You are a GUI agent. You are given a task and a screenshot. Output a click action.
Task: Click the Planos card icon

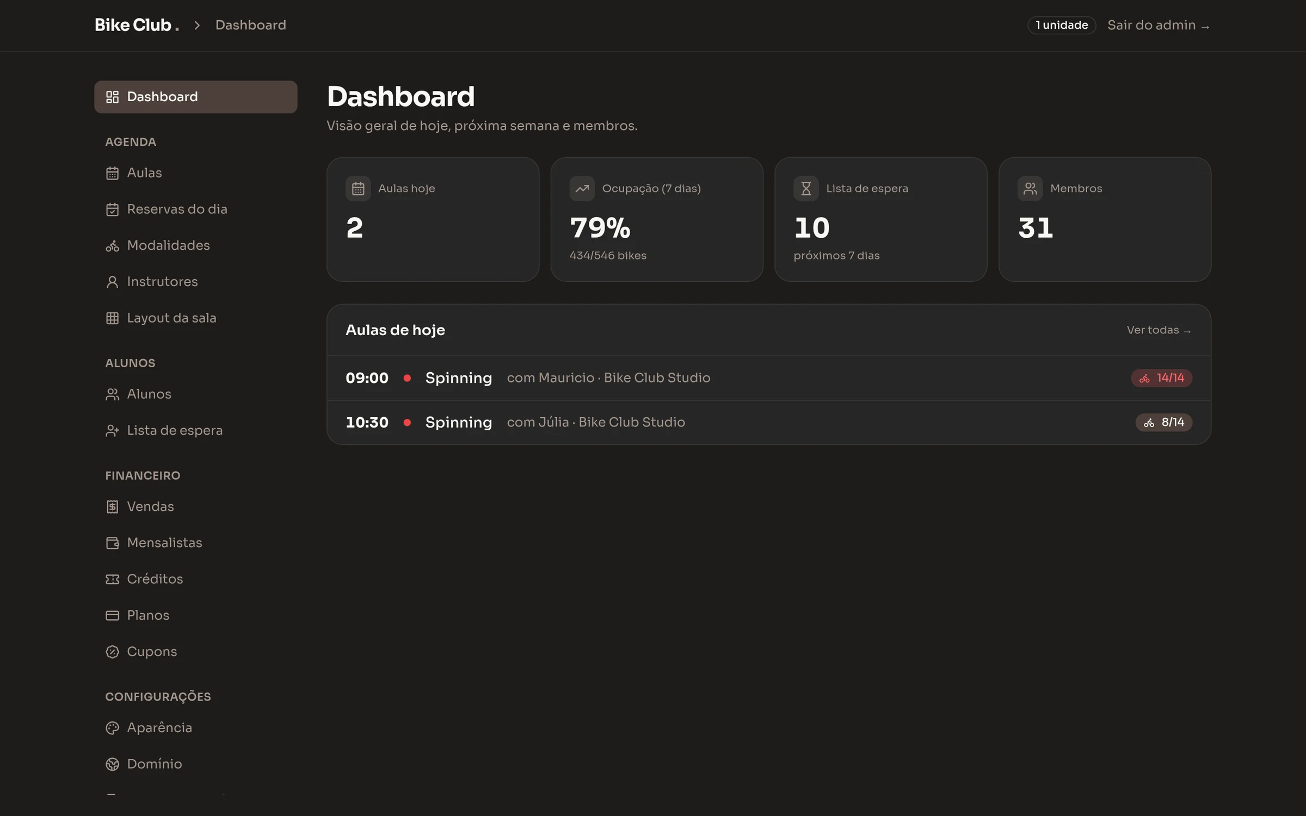pyautogui.click(x=112, y=616)
